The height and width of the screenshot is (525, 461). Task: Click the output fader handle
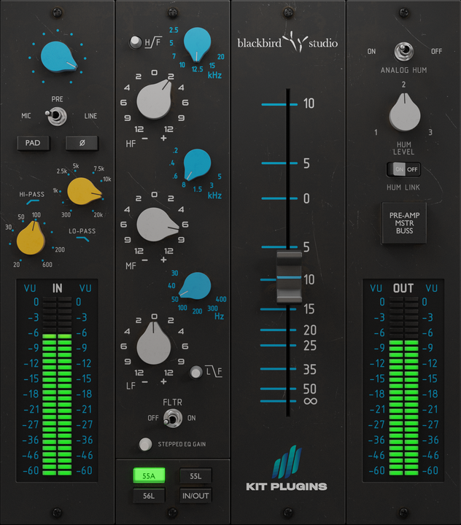(289, 278)
